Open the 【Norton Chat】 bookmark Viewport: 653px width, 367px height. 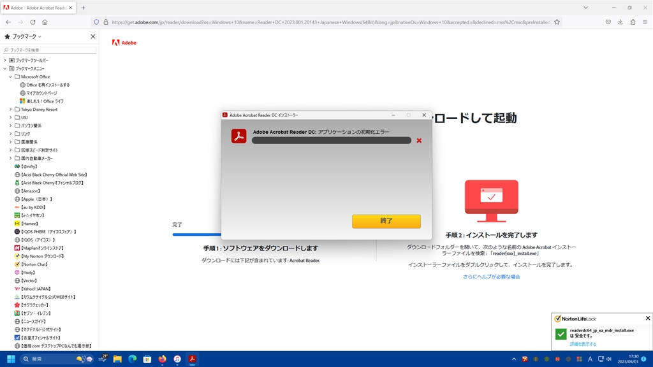coord(31,264)
